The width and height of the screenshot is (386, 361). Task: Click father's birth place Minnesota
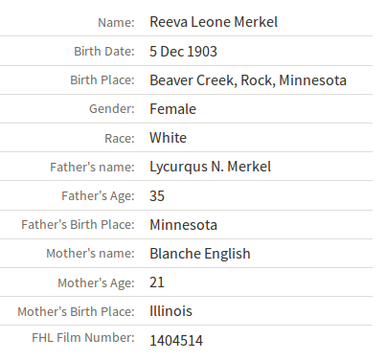(x=183, y=225)
